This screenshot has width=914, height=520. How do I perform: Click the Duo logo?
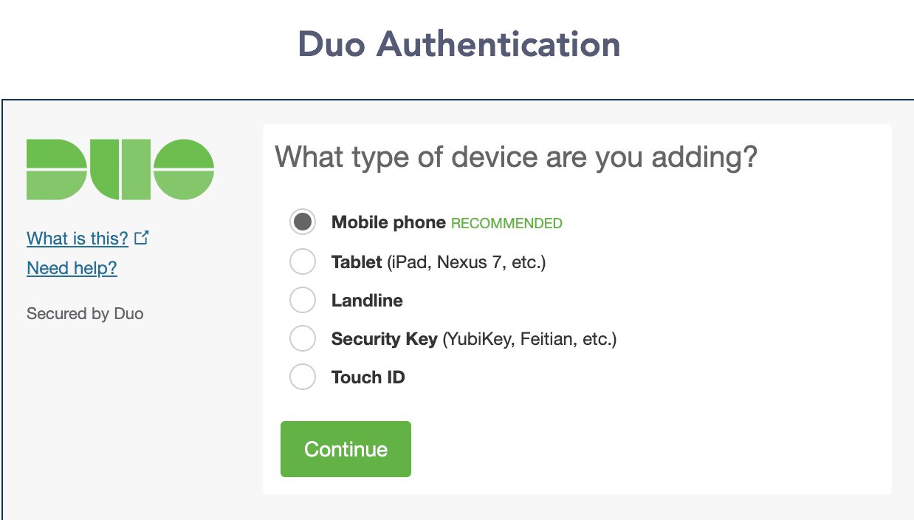(120, 169)
